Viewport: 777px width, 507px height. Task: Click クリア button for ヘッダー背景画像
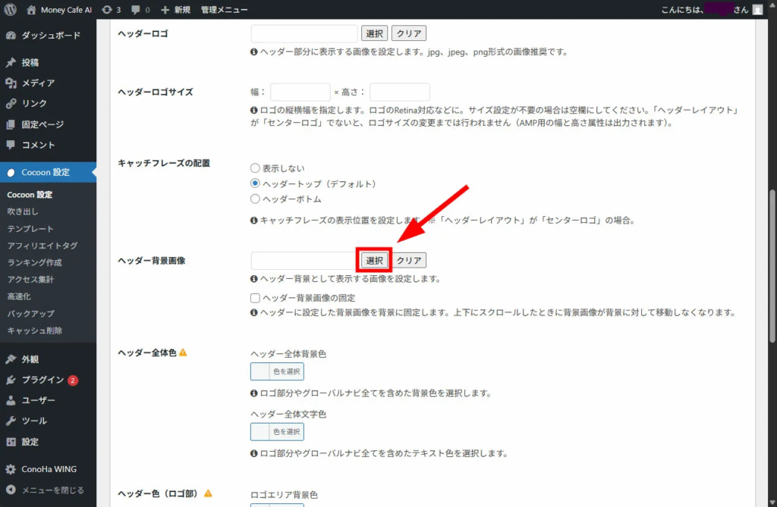[409, 260]
